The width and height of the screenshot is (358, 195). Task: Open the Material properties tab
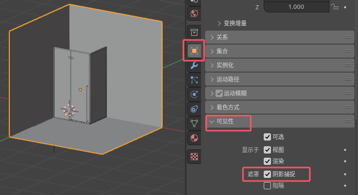coord(194,138)
